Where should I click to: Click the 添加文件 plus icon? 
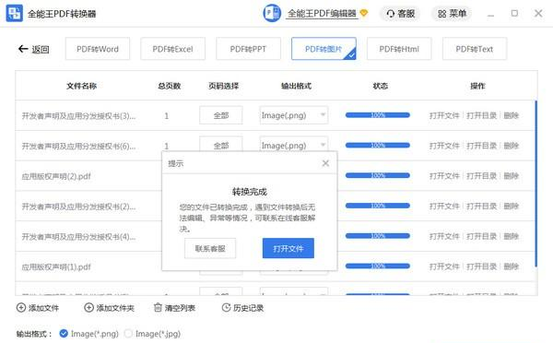[21, 308]
